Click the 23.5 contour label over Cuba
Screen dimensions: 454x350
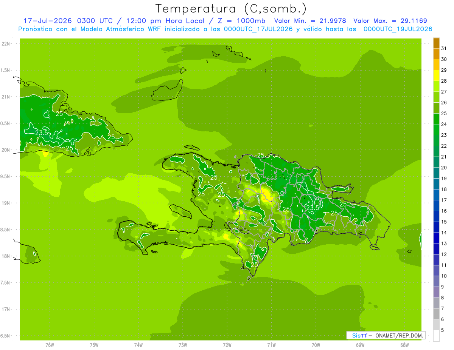point(41,133)
